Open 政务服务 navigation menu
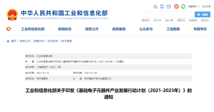The height and width of the screenshot is (112, 214). 119,29
